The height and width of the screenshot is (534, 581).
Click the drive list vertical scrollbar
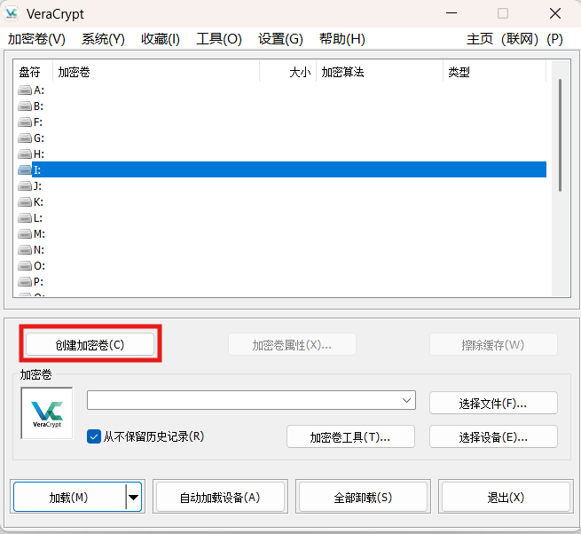[x=560, y=133]
